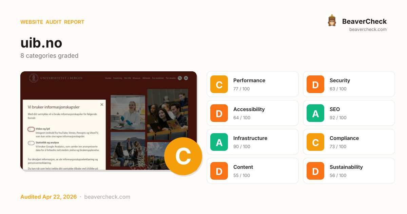Click the search icon in site header
This screenshot has width=407, height=214.
click(180, 78)
